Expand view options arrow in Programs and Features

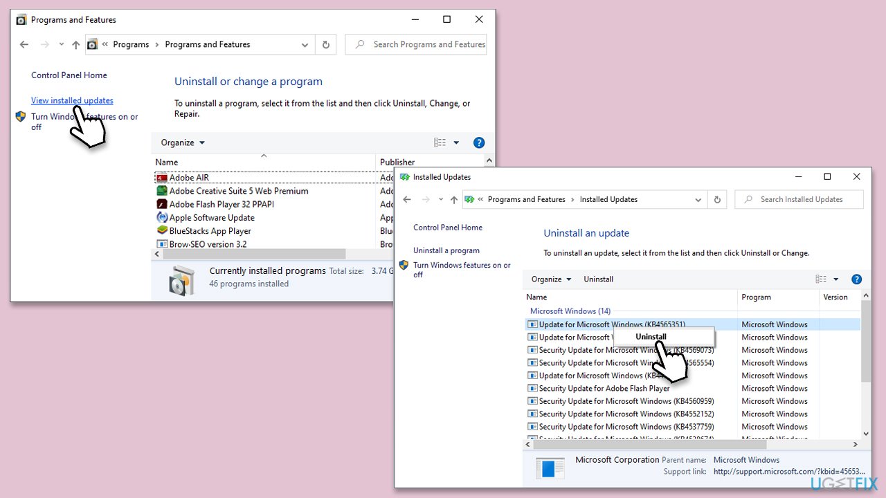pos(456,142)
